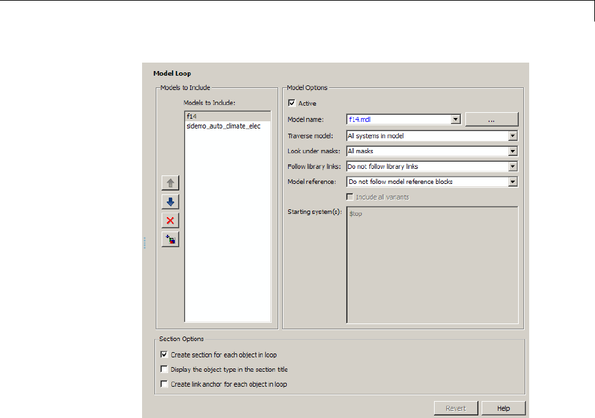Enable Create link anchor for each object
Viewport: 595px width, 418px height.
click(164, 384)
